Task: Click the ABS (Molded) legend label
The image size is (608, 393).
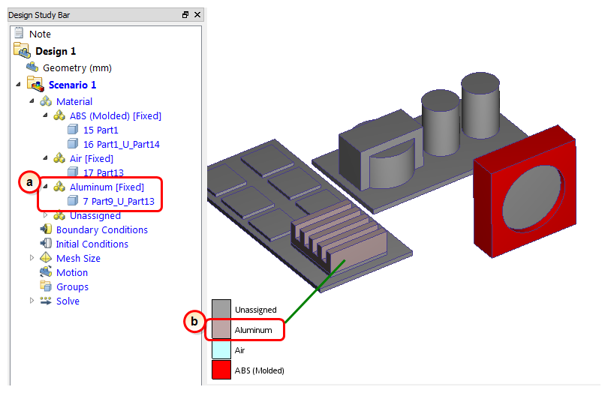Action: tap(260, 370)
